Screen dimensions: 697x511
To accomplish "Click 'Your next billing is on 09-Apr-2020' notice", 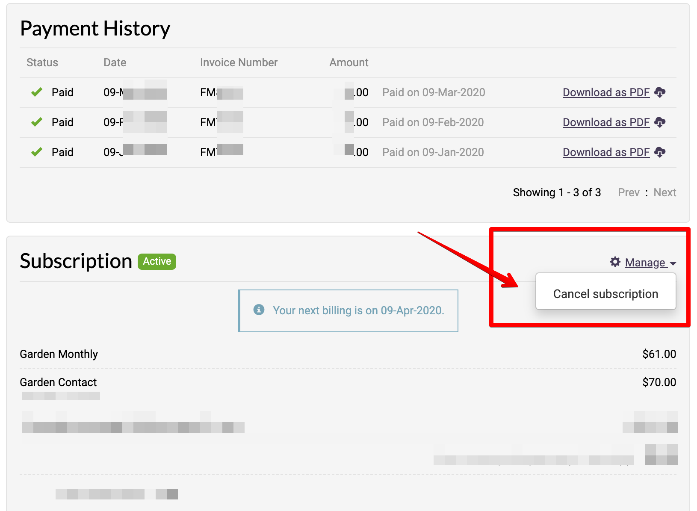I will point(348,310).
